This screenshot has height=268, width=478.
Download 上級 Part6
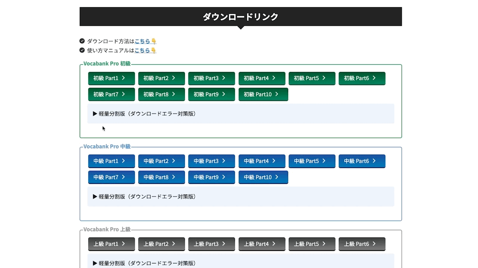pos(362,244)
